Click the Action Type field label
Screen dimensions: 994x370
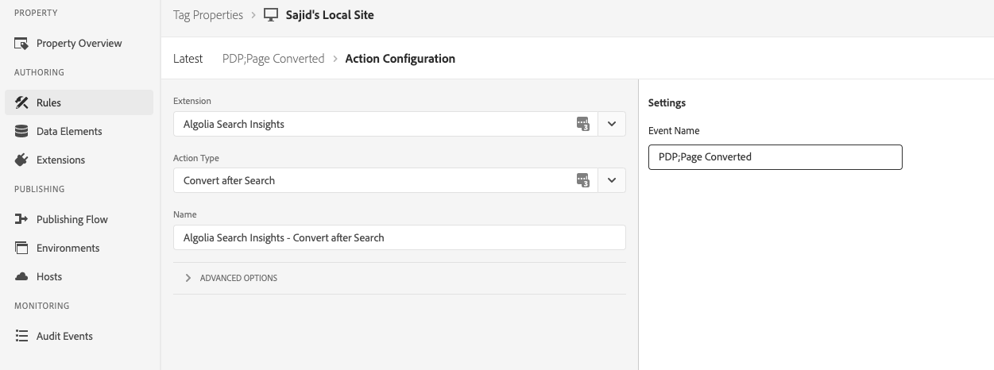point(196,158)
